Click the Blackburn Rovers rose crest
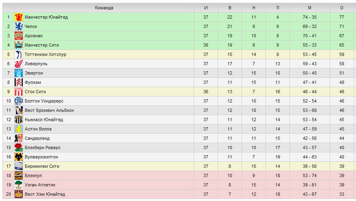Screen dimensions: 356x201 tap(19, 148)
